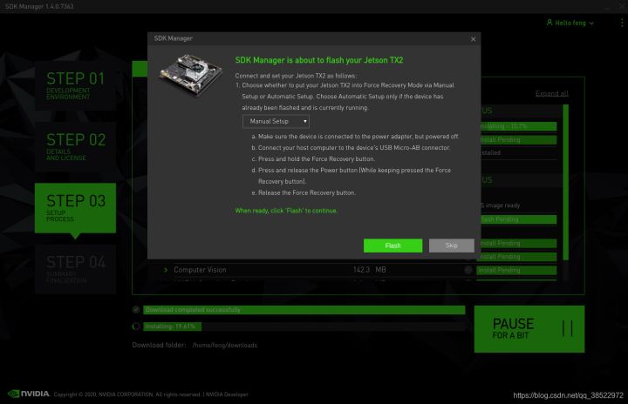Expand the Computer Vision row
Viewport: 628px width, 404px height.
click(166, 270)
